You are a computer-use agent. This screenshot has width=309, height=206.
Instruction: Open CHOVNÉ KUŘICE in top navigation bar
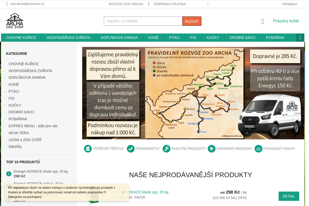(x=21, y=38)
